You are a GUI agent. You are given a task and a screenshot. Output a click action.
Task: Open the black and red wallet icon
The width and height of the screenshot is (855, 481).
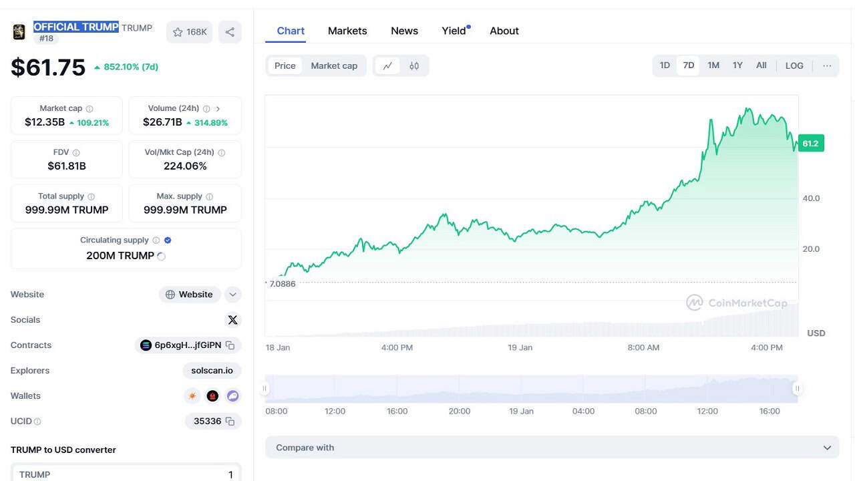click(x=212, y=396)
